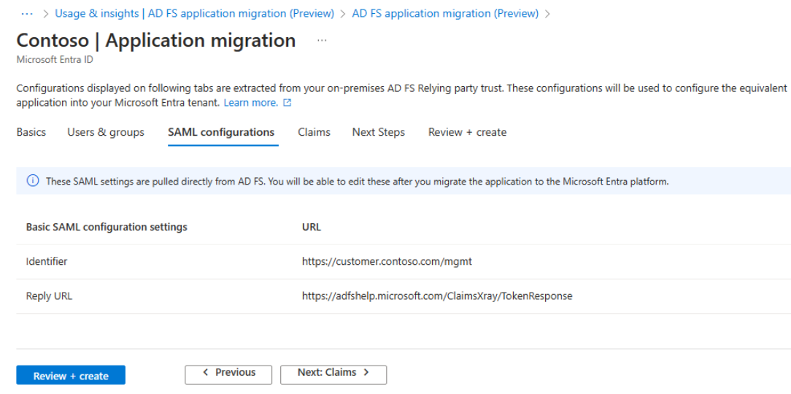Click the info icon in the SAML settings banner
The image size is (791, 394).
[33, 182]
